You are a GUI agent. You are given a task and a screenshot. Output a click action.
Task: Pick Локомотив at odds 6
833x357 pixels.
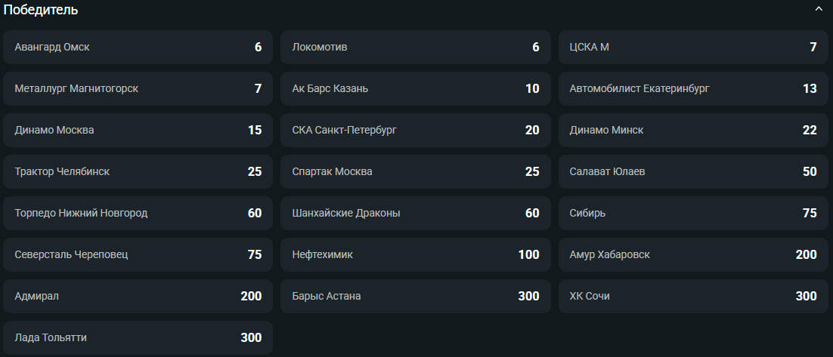click(416, 48)
